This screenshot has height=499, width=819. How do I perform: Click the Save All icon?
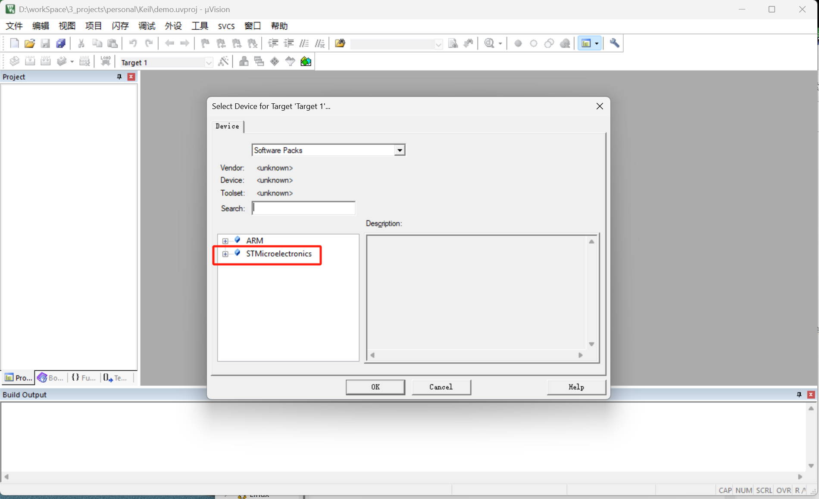click(61, 43)
